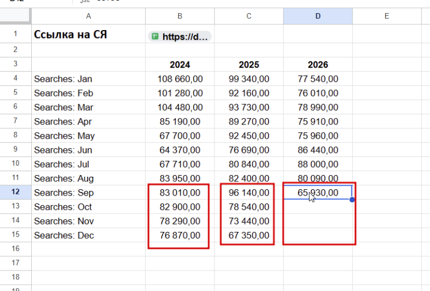Click cell with value 83 010,00
The image size is (430, 291).
point(180,193)
